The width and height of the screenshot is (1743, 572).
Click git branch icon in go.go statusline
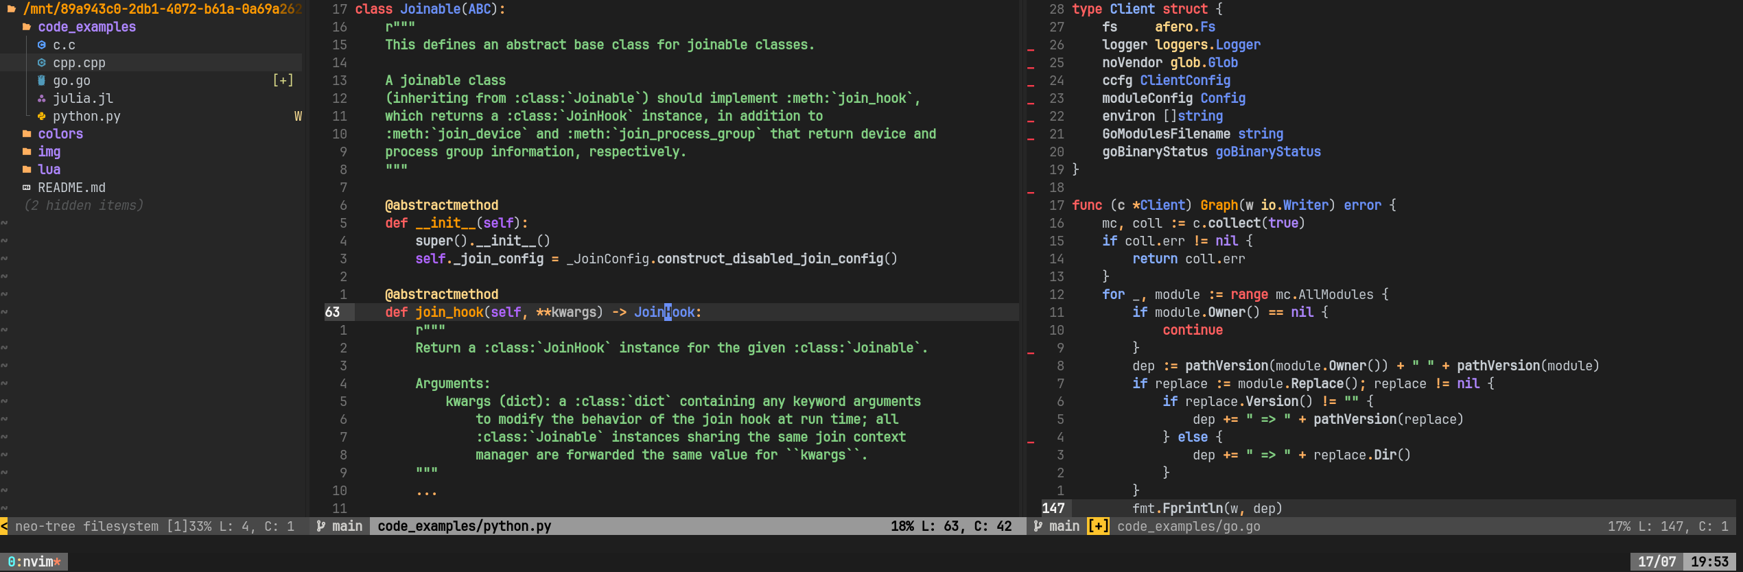pyautogui.click(x=1038, y=526)
